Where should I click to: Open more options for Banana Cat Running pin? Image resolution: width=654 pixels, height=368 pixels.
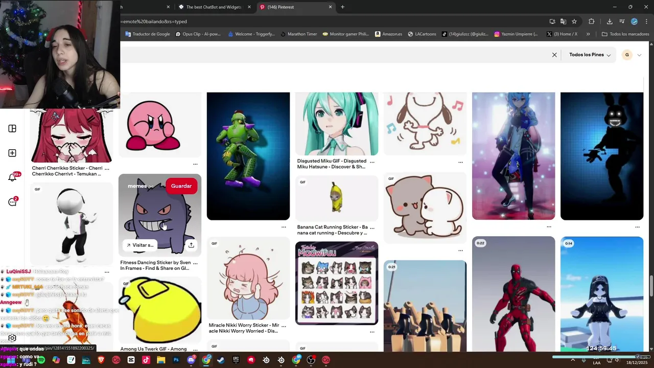pyautogui.click(x=372, y=227)
